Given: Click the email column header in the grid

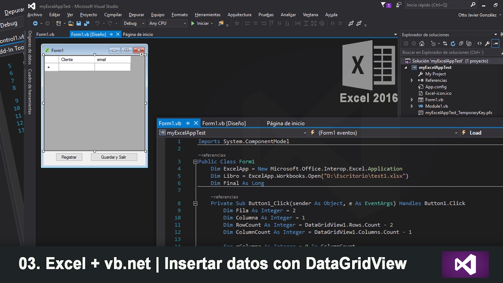Looking at the screenshot, I should tap(113, 60).
